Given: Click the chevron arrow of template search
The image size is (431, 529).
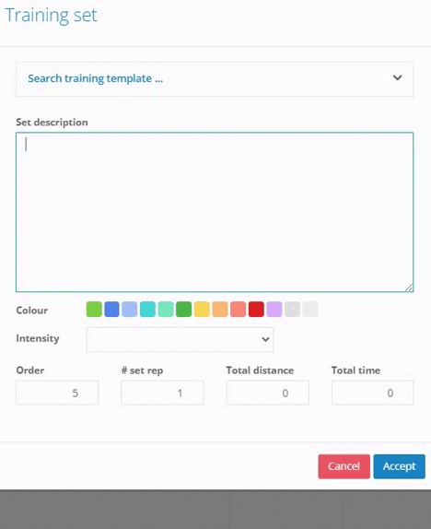Looking at the screenshot, I should 397,78.
